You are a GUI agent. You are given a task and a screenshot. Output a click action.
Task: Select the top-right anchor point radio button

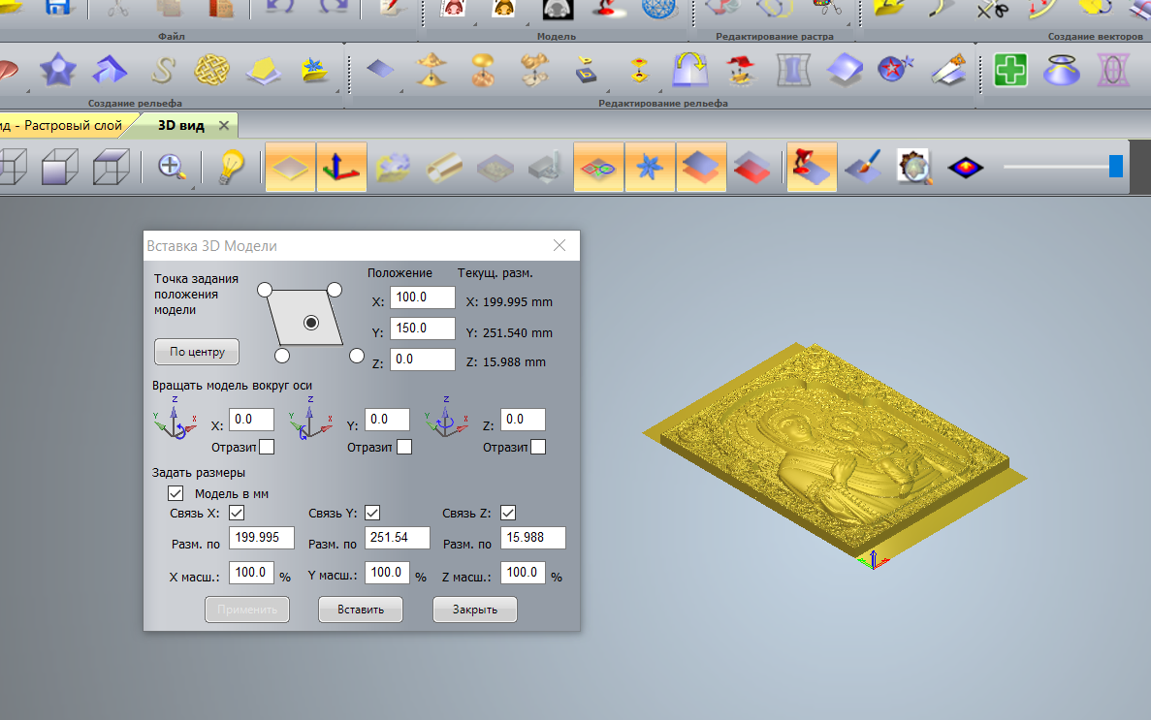pos(334,290)
